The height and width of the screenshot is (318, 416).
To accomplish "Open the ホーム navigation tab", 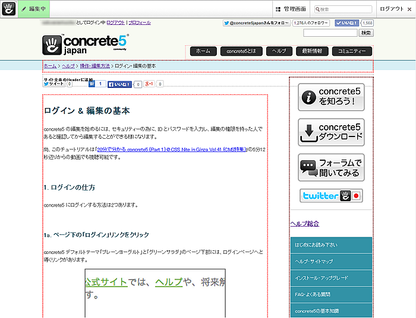I will point(203,51).
